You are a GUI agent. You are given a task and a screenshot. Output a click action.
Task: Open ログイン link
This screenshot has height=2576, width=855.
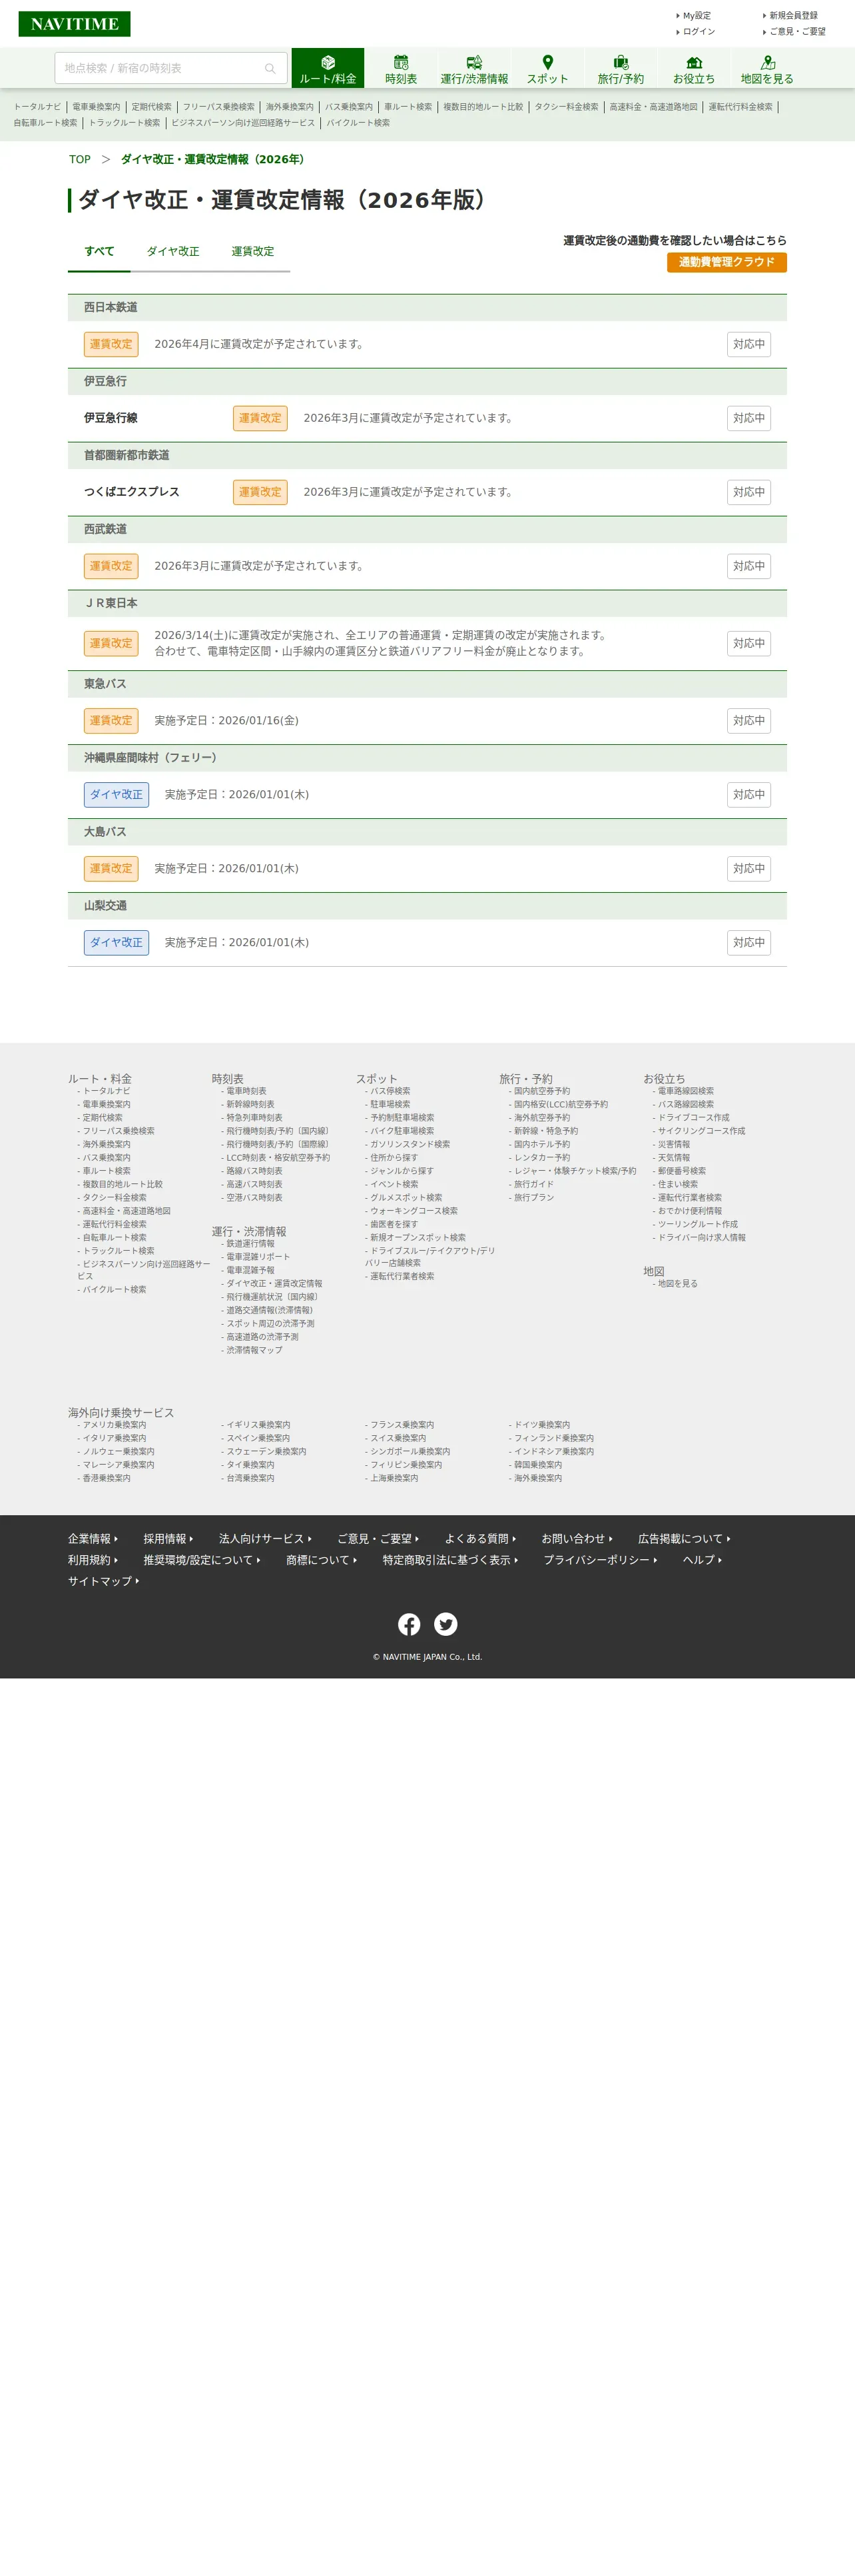point(698,32)
